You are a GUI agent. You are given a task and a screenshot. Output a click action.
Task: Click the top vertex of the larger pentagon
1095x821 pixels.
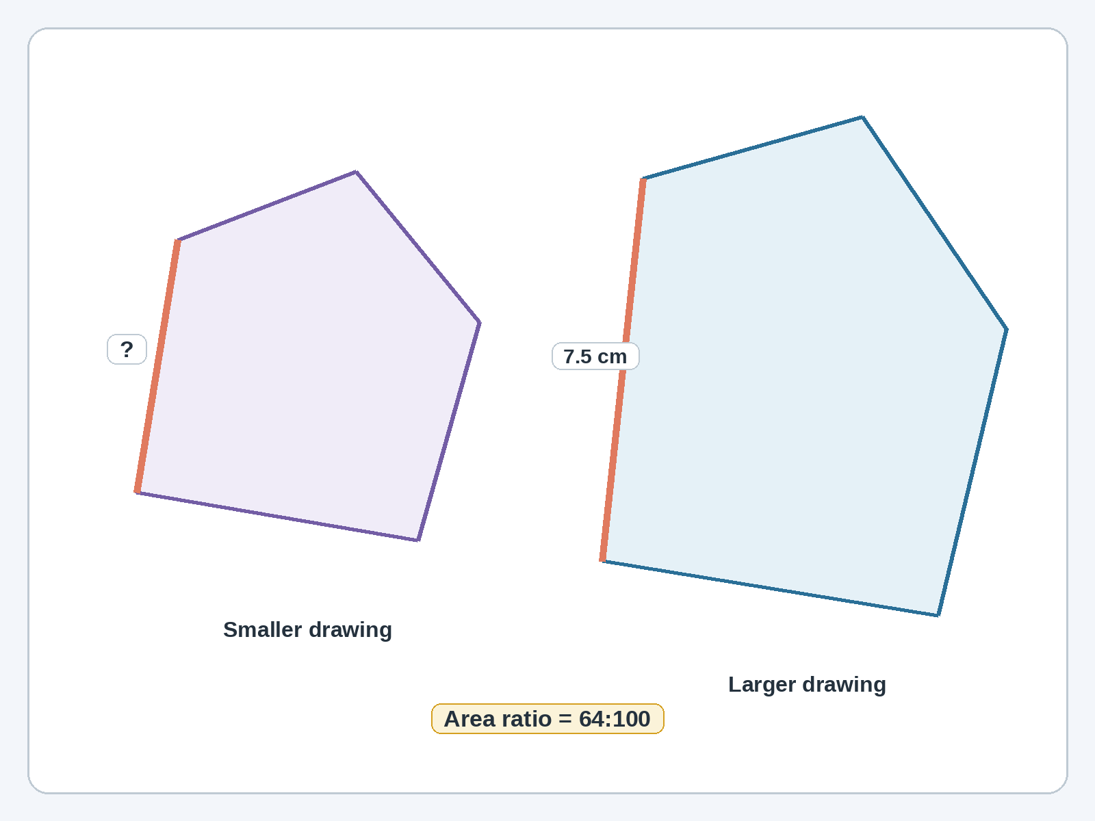coord(862,116)
